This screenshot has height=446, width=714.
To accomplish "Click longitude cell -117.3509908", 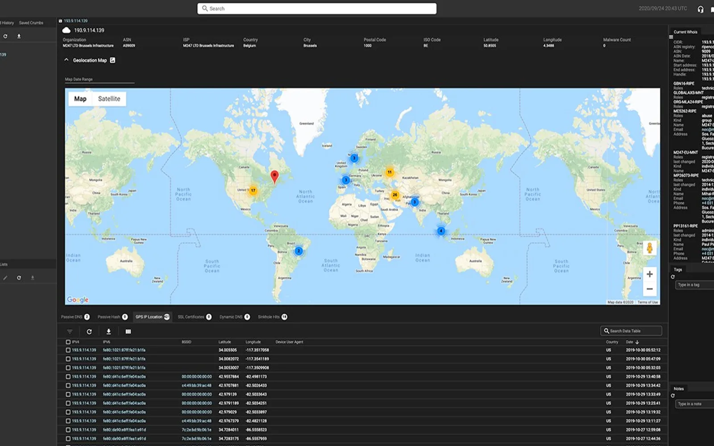I will pyautogui.click(x=257, y=368).
